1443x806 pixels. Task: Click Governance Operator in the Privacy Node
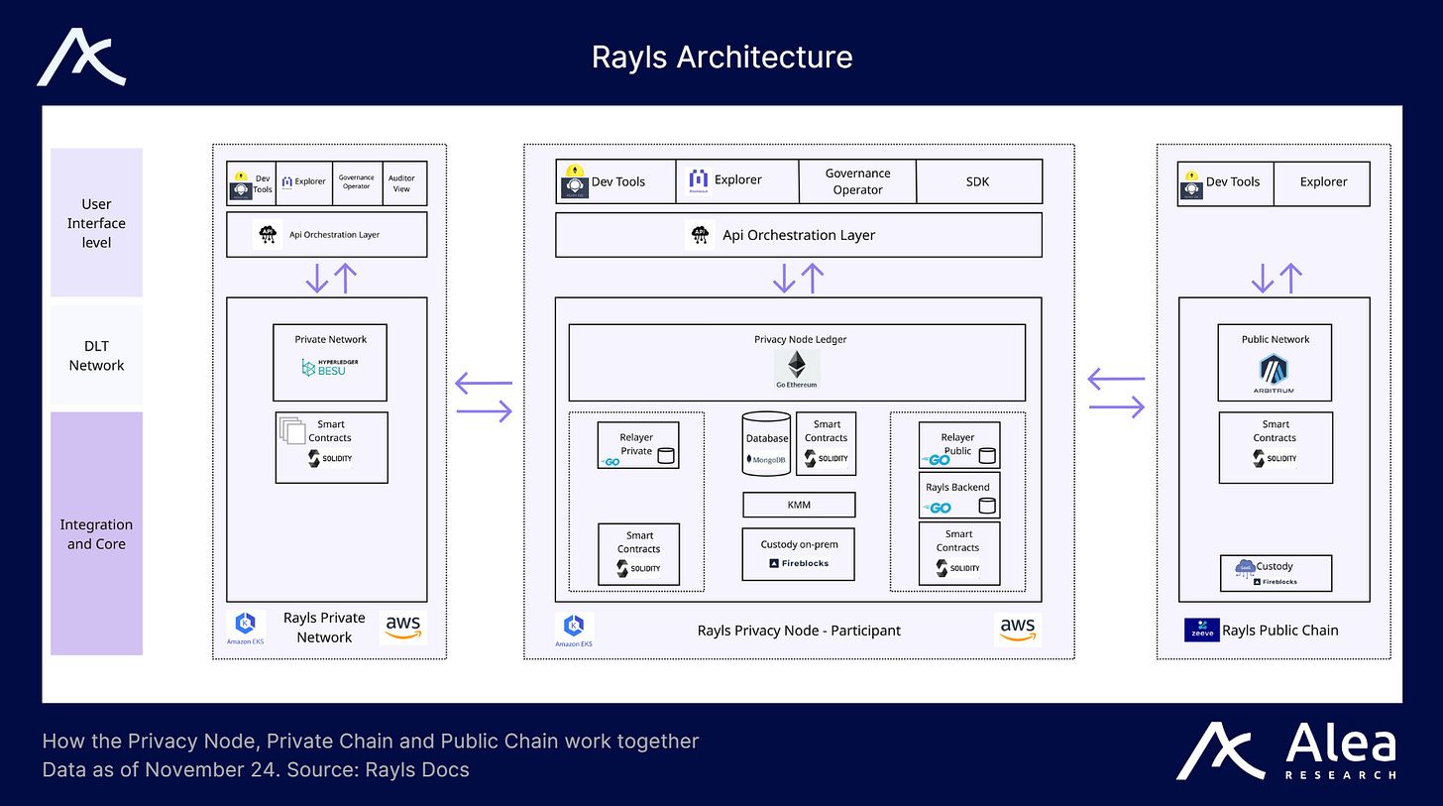pyautogui.click(x=857, y=181)
